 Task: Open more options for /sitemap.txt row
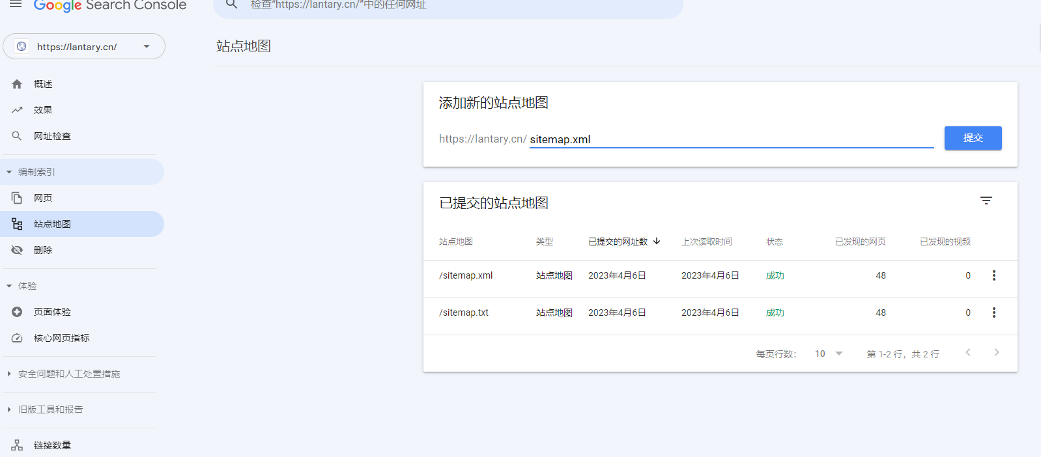(x=993, y=312)
